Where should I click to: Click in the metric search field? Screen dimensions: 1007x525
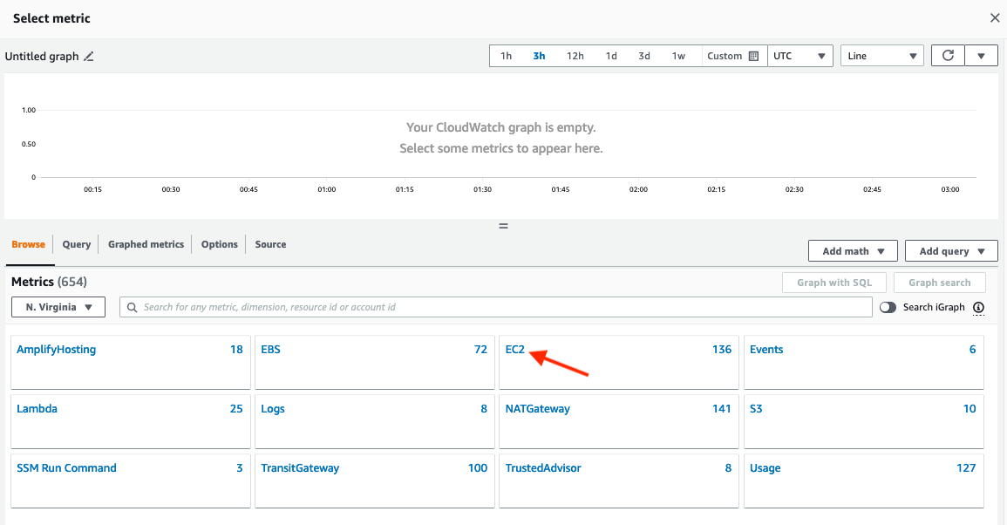coord(496,307)
